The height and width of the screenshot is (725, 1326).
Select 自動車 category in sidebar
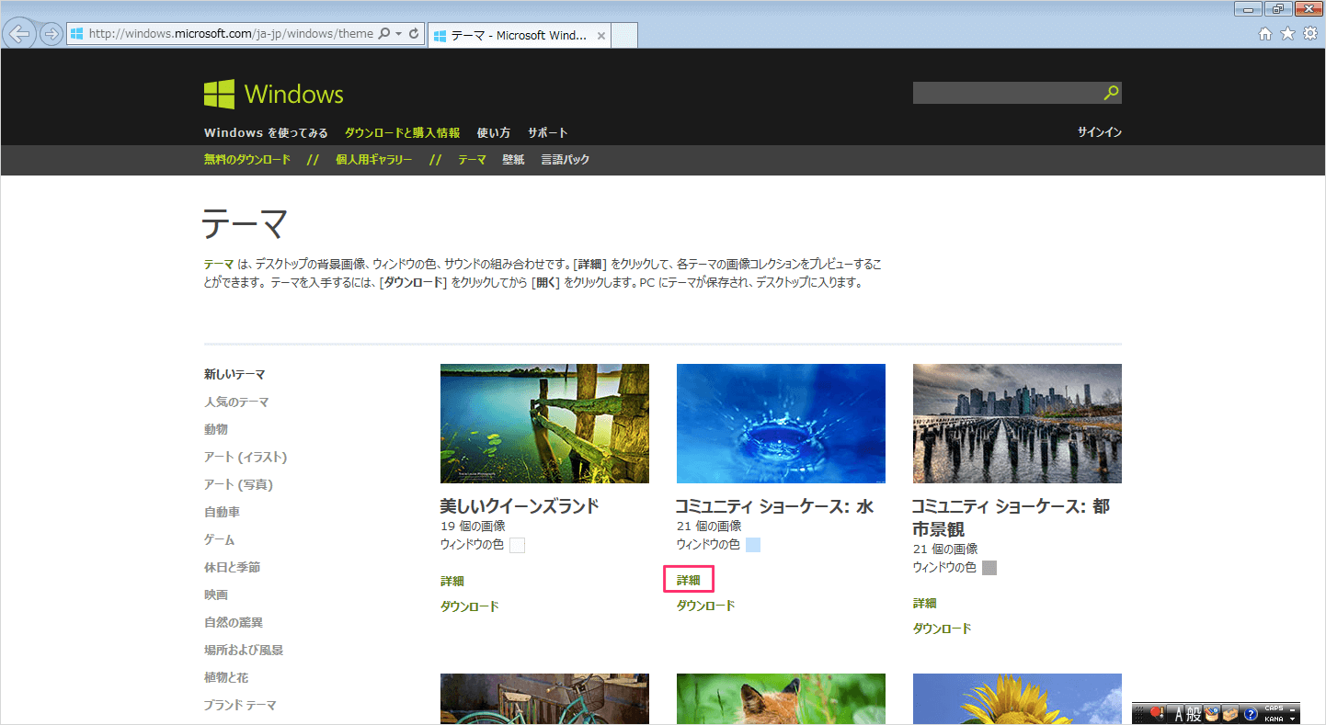point(222,513)
